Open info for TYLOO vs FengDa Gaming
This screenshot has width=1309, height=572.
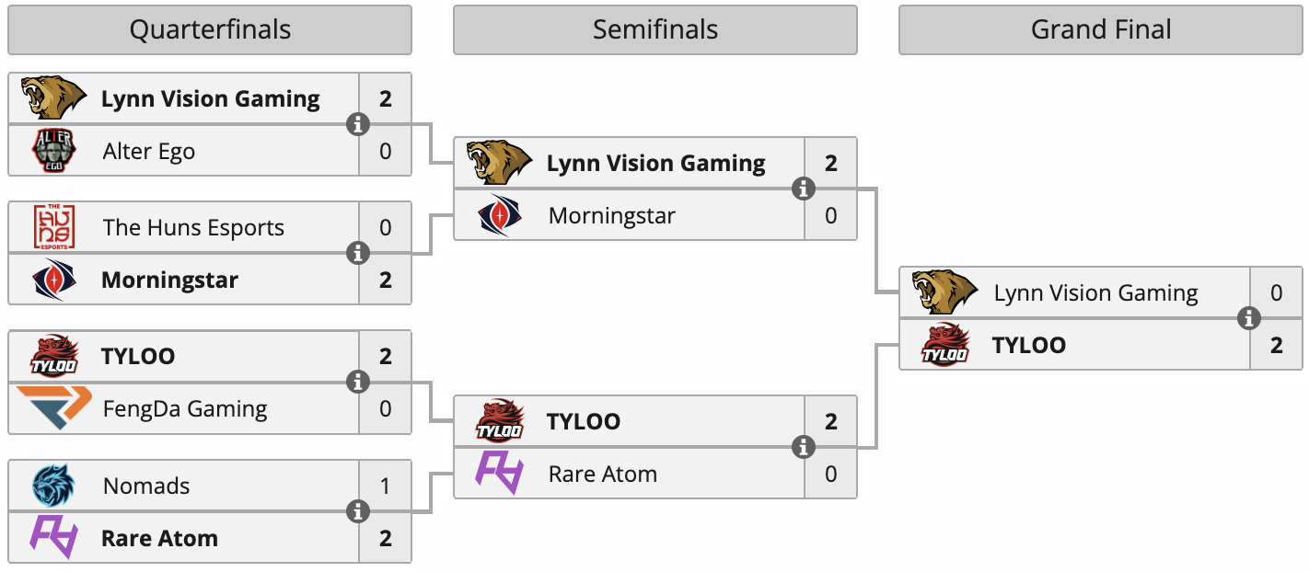click(x=358, y=382)
